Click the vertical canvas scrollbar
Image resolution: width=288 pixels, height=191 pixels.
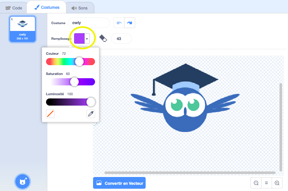[x=281, y=127]
